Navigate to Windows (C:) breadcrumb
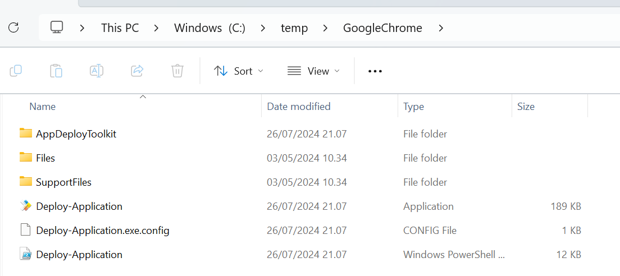The image size is (620, 276). (x=209, y=27)
